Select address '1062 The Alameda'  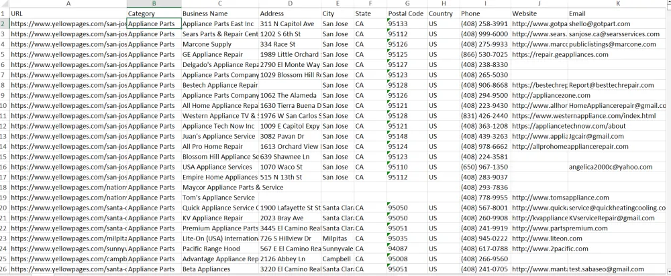(x=290, y=95)
